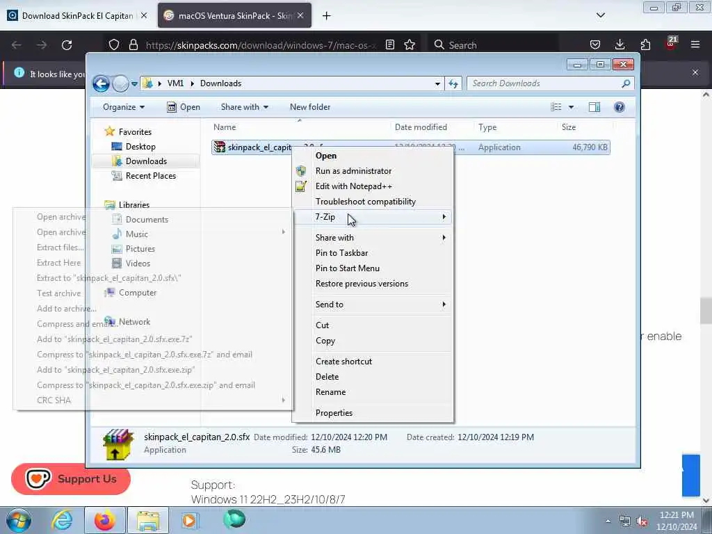
Task: Open Windows Start orb
Action: point(19,520)
